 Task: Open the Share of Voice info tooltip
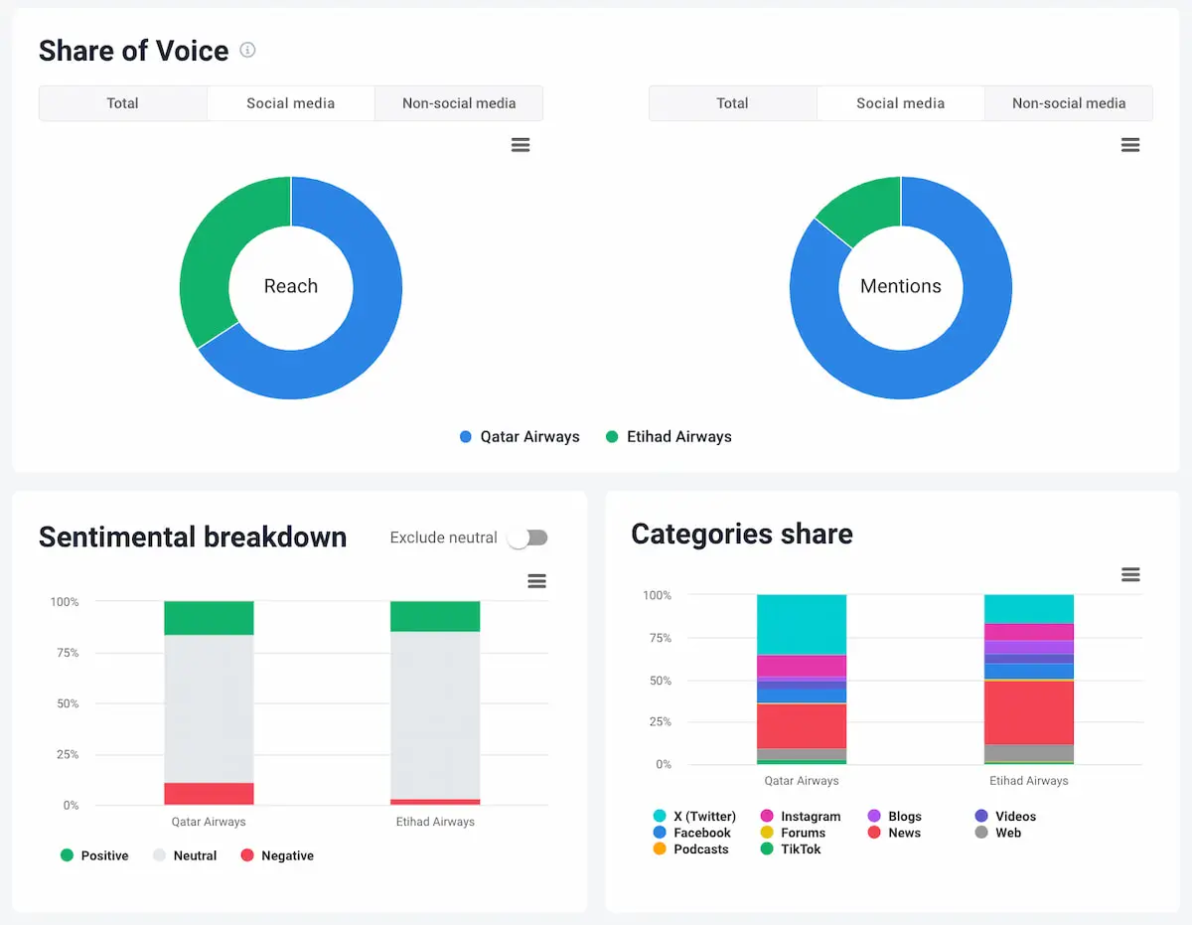click(x=247, y=50)
